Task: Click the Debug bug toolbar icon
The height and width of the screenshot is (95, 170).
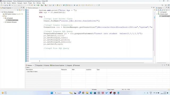Action: coord(35,5)
